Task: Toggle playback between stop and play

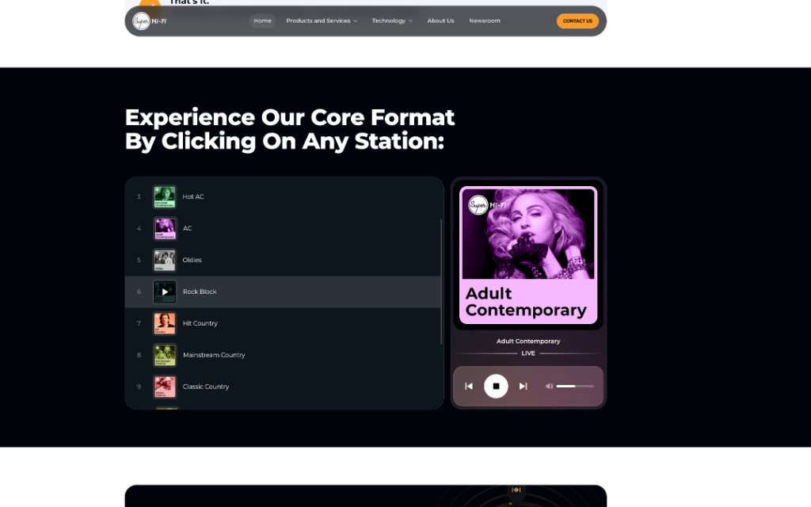Action: click(496, 386)
